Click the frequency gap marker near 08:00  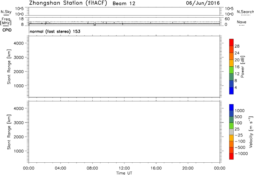[x=95, y=24]
